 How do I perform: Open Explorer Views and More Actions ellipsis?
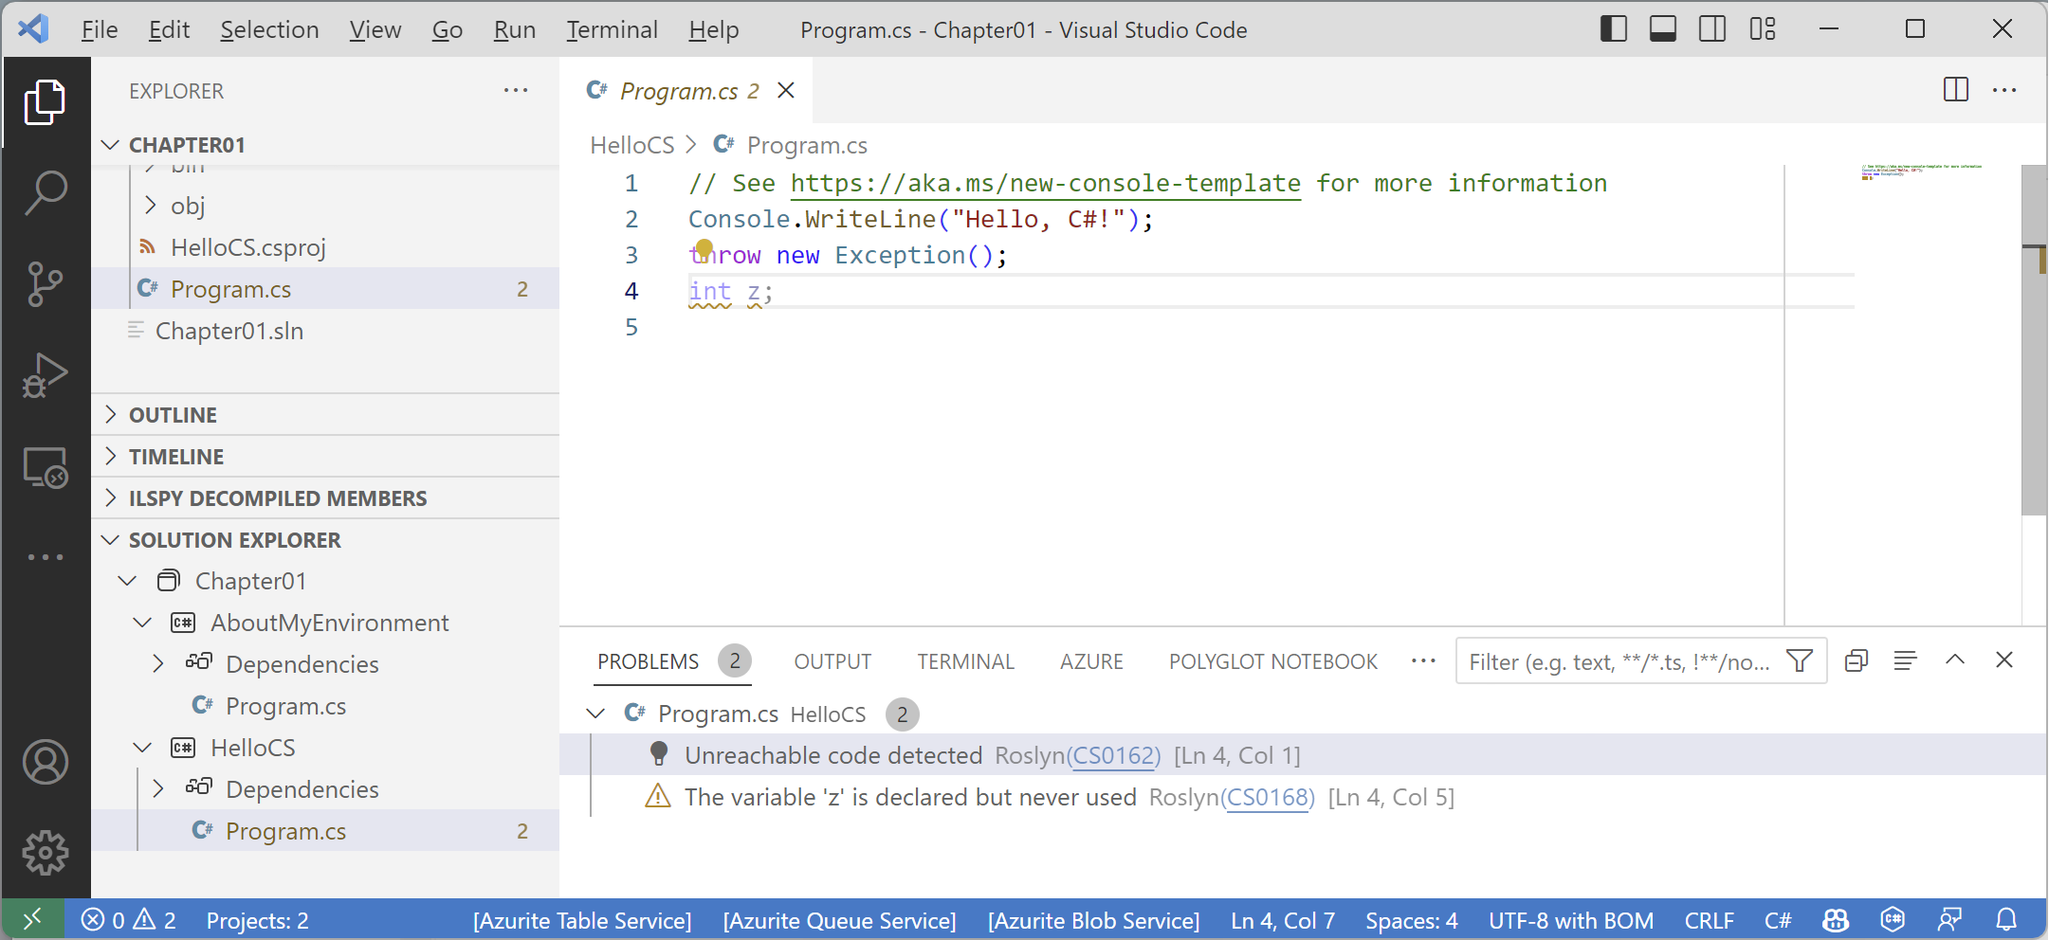click(516, 90)
